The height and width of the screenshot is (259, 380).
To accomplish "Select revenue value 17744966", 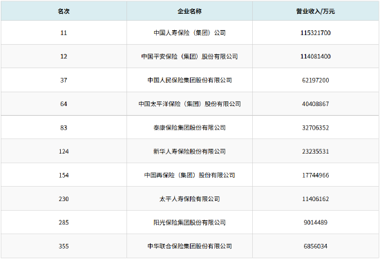I will pyautogui.click(x=316, y=175).
